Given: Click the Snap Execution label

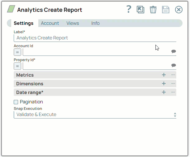Looking at the screenshot, I should 28,109.
